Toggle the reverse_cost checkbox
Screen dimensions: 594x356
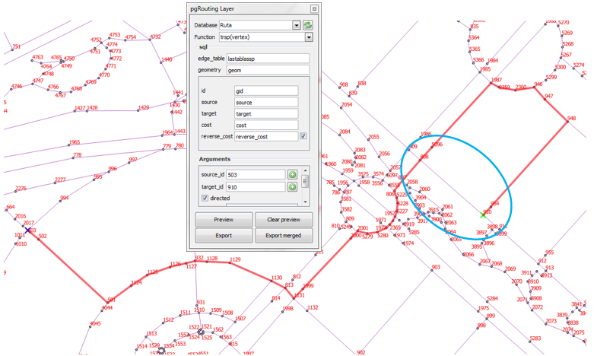point(303,137)
